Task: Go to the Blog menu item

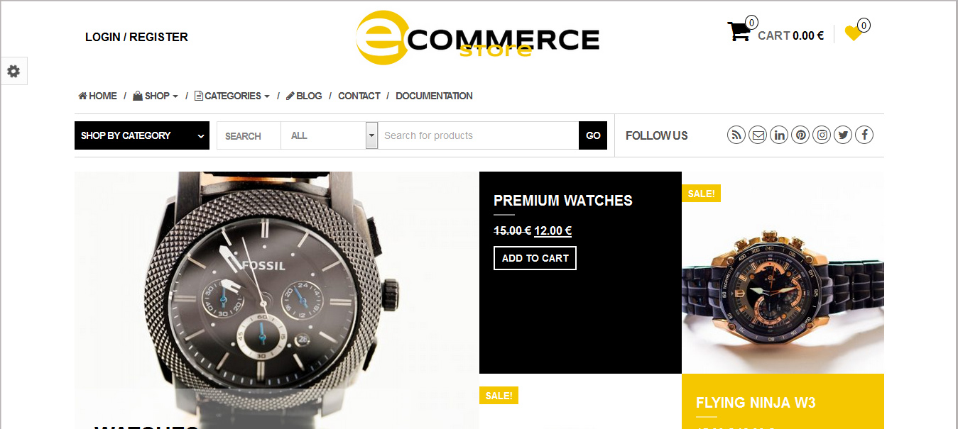Action: pyautogui.click(x=304, y=96)
